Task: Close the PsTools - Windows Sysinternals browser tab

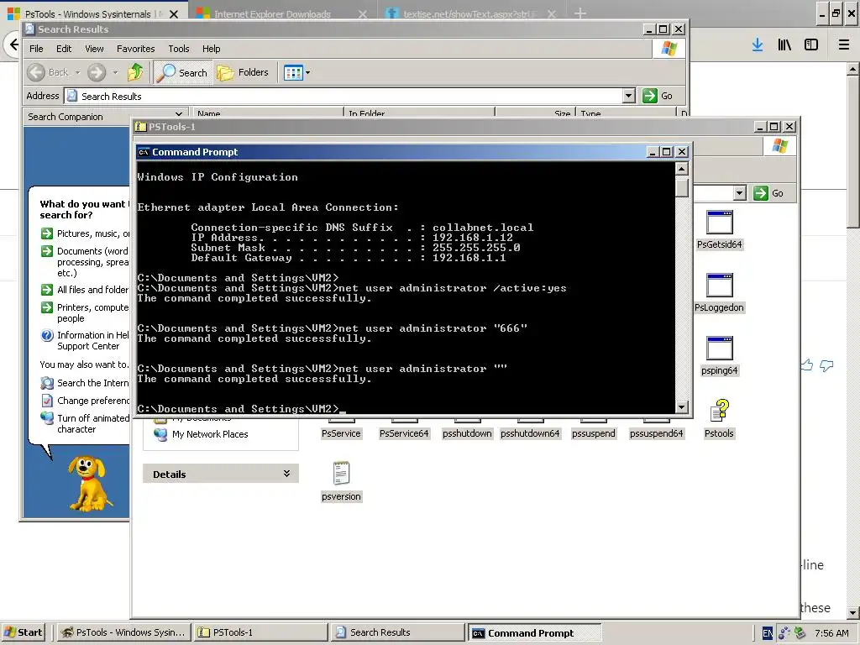Action: [x=174, y=14]
